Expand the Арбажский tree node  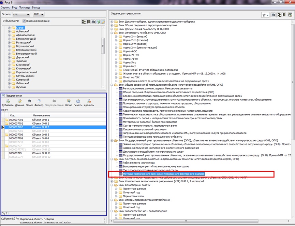pyautogui.click(x=9, y=31)
